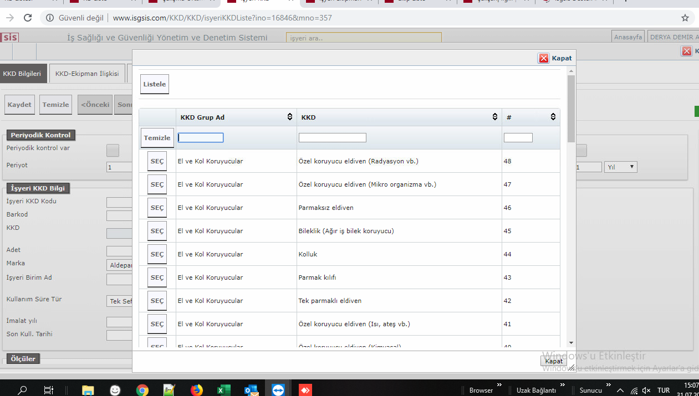Open the Yıl period unit dropdown
Viewport: 699px width, 396px height.
(x=621, y=167)
